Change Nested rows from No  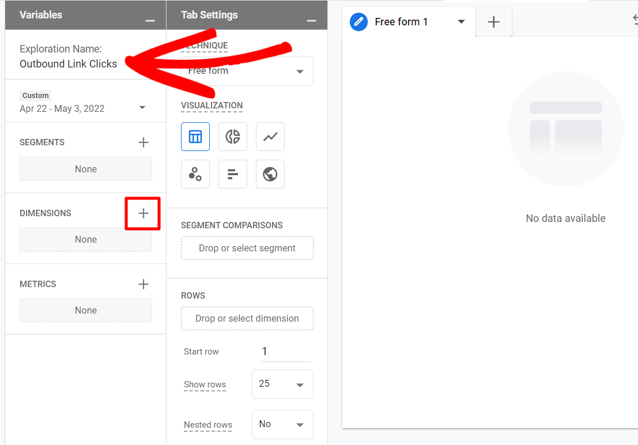[x=282, y=424]
